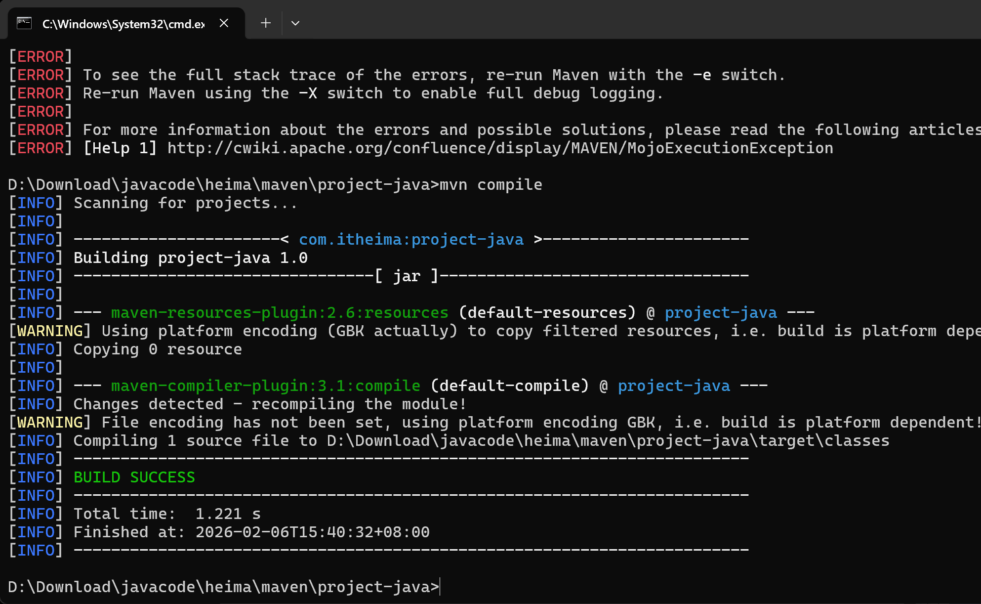Click 'Scanning for projects...' line
981x604 pixels.
[x=186, y=203]
